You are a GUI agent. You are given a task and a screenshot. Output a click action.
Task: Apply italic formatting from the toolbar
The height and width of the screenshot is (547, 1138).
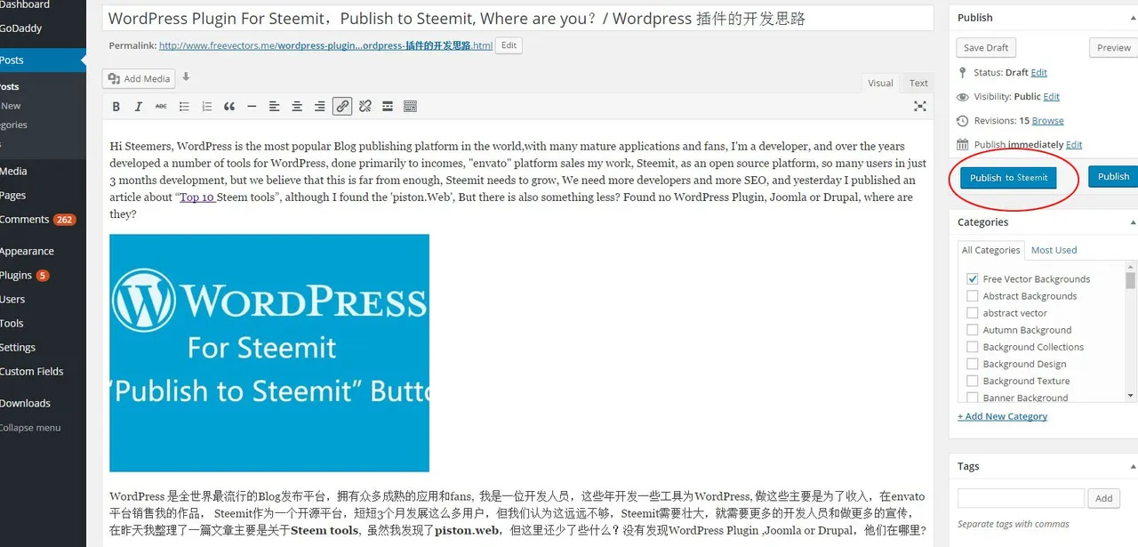point(138,107)
